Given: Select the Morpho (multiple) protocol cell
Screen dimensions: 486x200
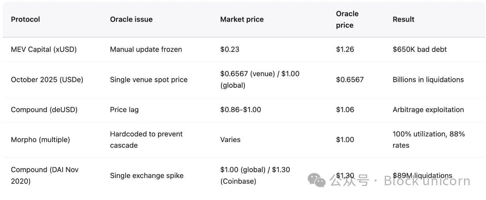Looking at the screenshot, I should coord(40,139).
